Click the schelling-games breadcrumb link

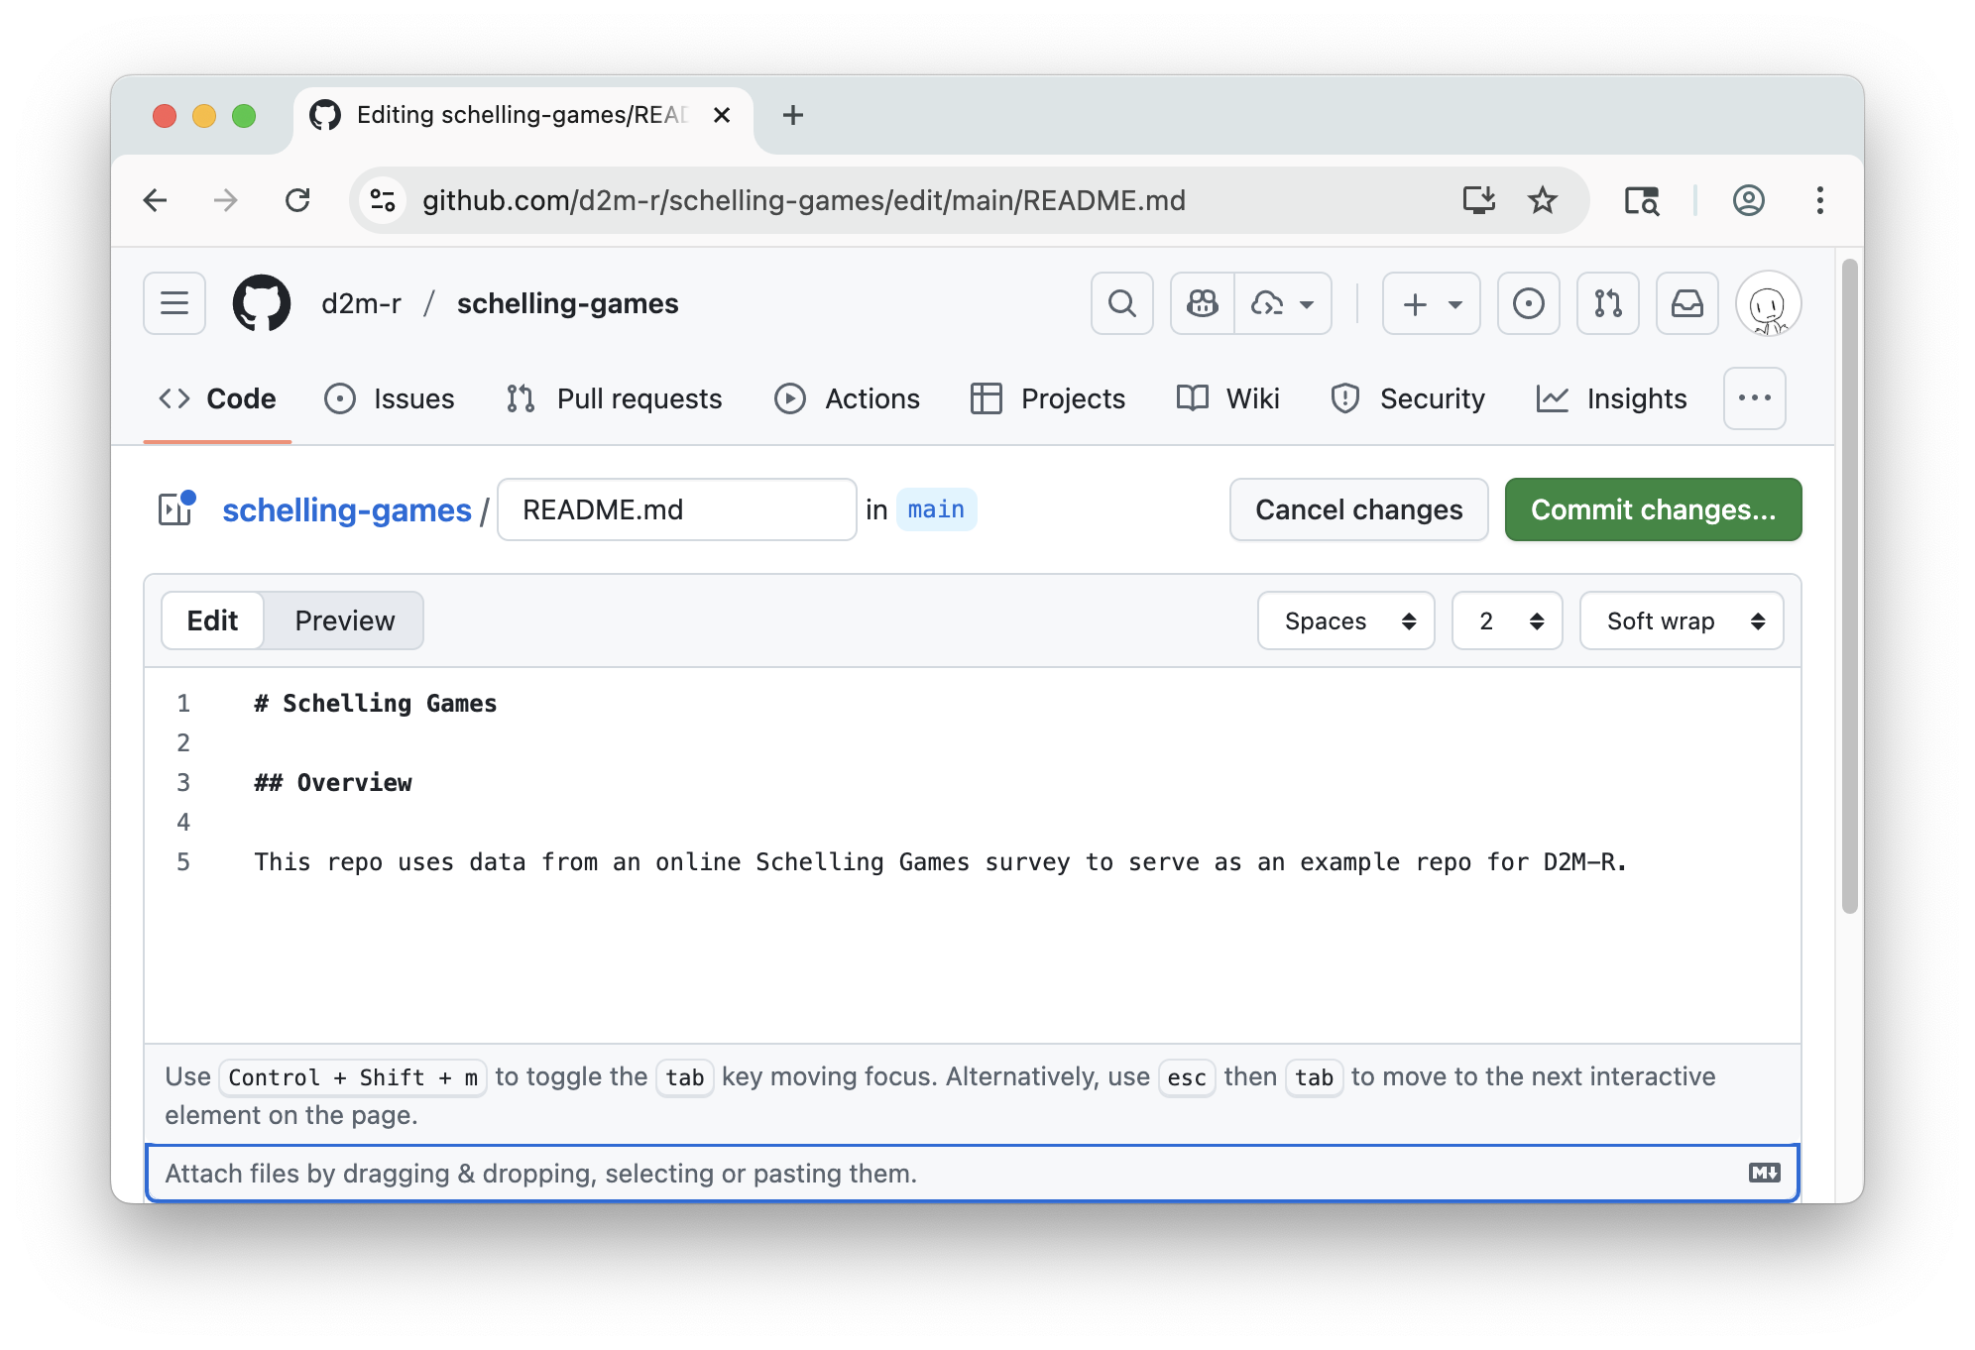coord(346,509)
